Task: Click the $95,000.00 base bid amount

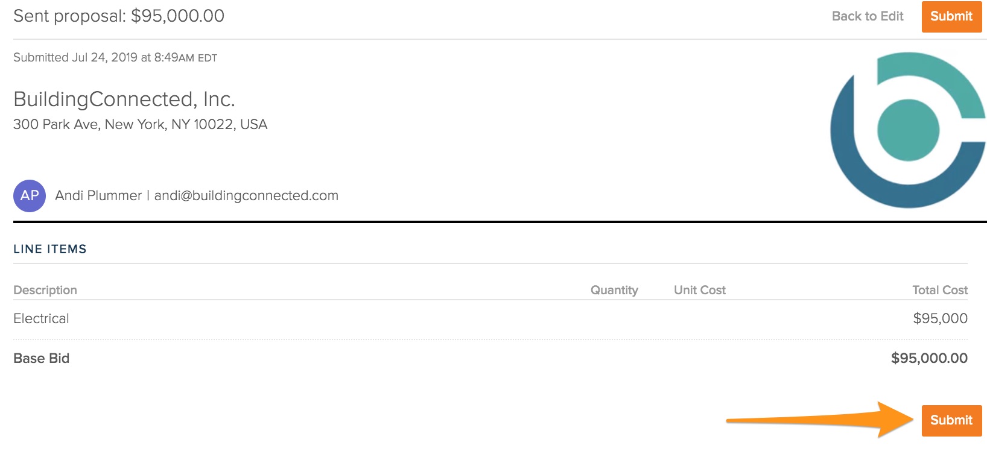Action: pyautogui.click(x=928, y=358)
